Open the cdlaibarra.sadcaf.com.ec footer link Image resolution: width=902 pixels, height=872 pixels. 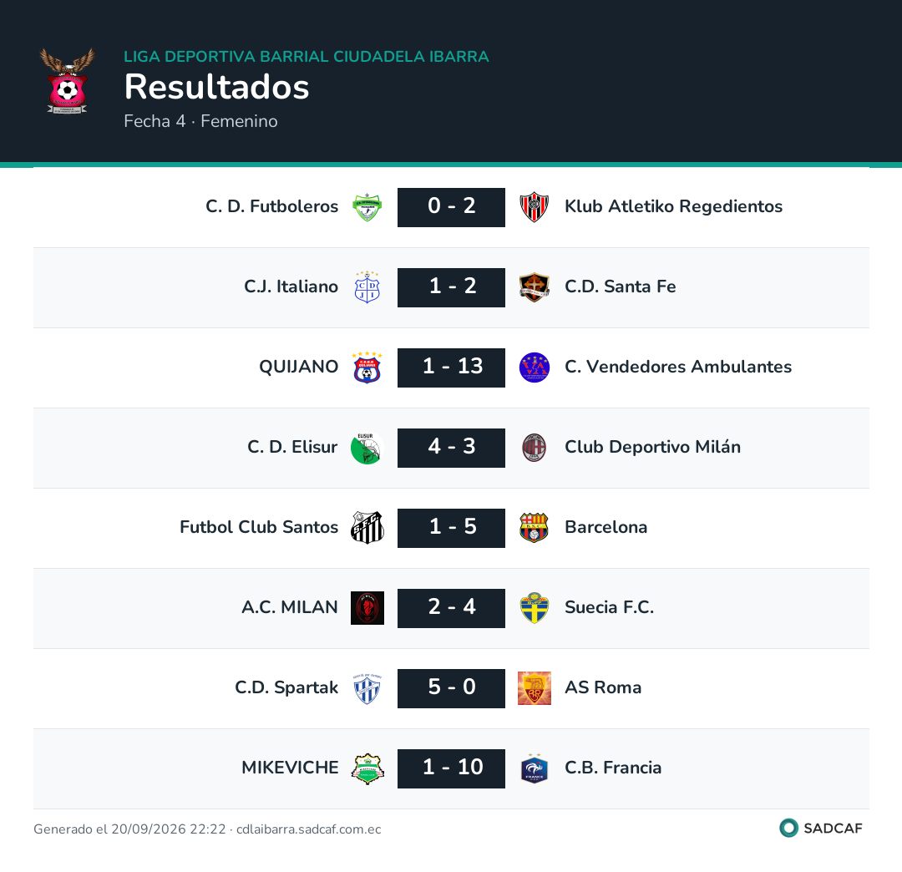click(x=309, y=829)
